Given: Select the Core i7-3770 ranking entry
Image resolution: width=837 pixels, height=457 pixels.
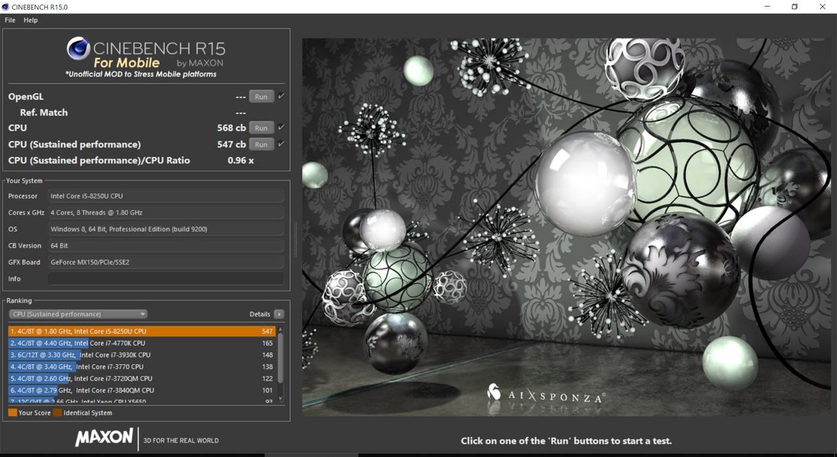Looking at the screenshot, I should coord(142,367).
